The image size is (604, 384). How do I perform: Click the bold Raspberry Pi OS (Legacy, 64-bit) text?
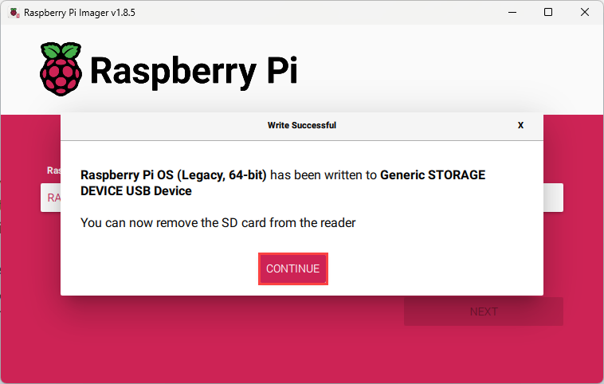click(174, 175)
